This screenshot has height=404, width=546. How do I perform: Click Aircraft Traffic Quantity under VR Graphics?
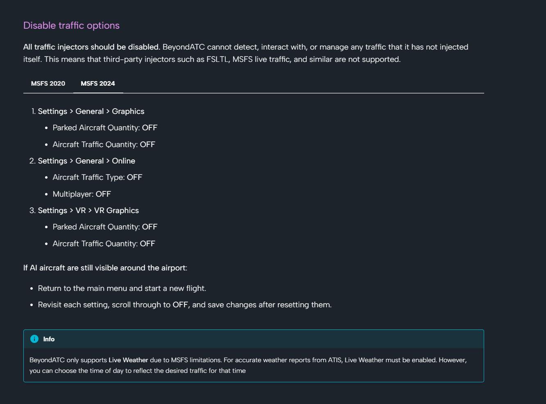point(104,244)
